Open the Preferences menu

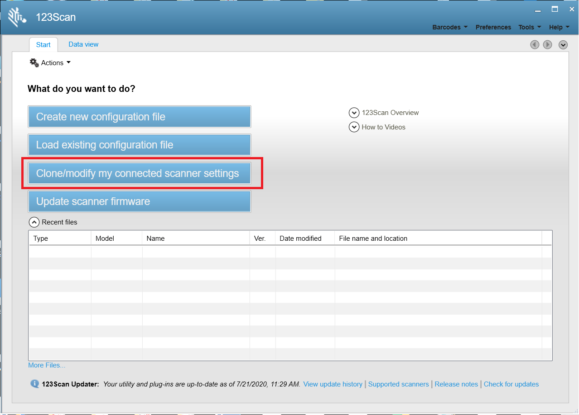pos(493,27)
